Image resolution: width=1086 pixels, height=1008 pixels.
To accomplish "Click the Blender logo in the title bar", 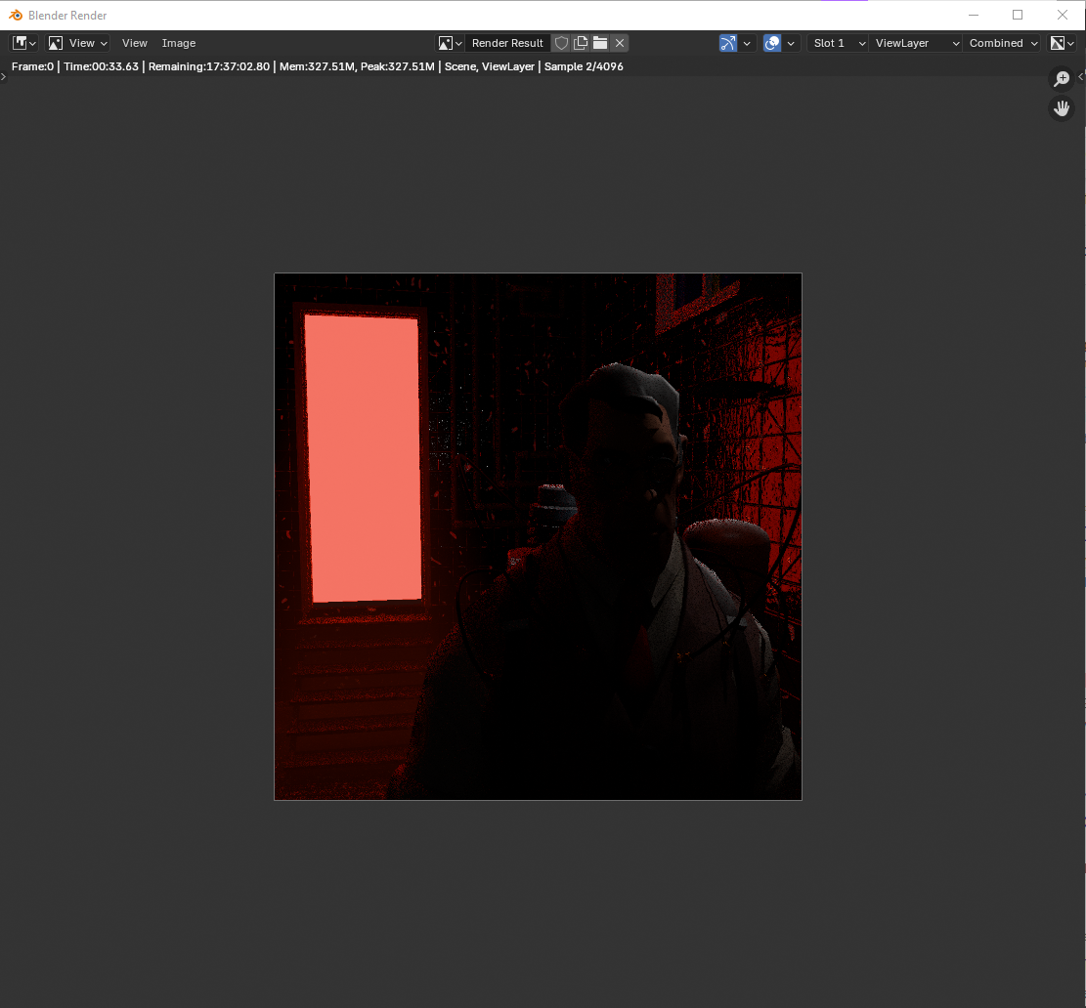I will [x=14, y=15].
